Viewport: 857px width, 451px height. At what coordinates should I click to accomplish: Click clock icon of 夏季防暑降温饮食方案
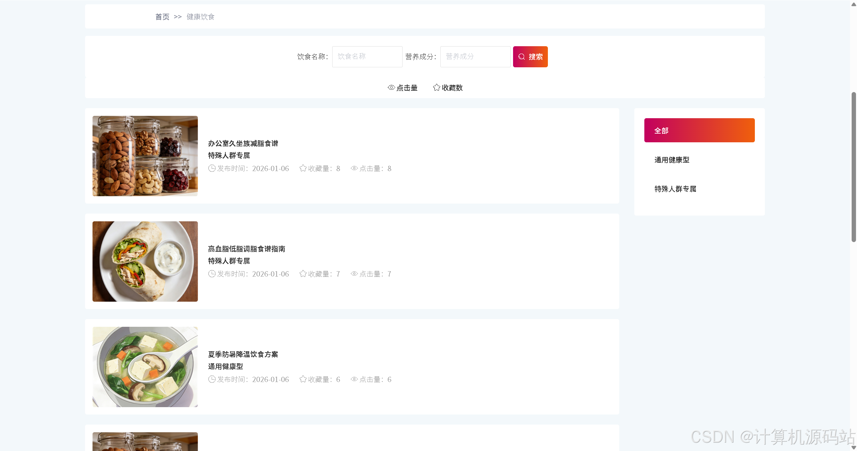tap(212, 379)
